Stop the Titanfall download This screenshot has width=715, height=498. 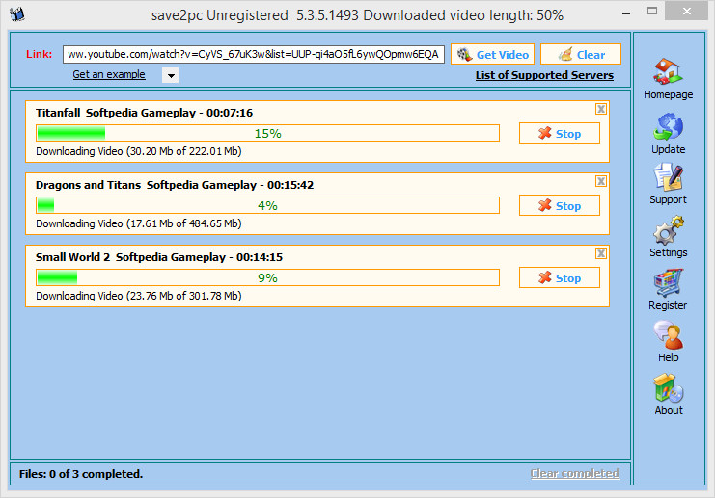(560, 133)
